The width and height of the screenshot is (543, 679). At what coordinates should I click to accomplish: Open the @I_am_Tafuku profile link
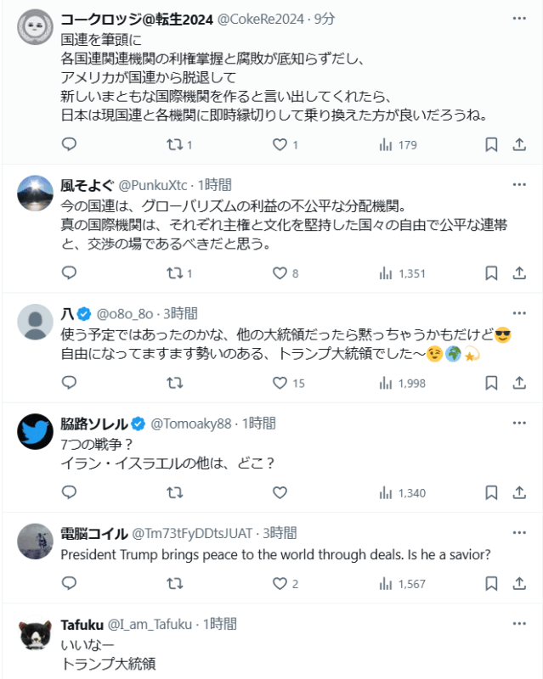pos(145,624)
